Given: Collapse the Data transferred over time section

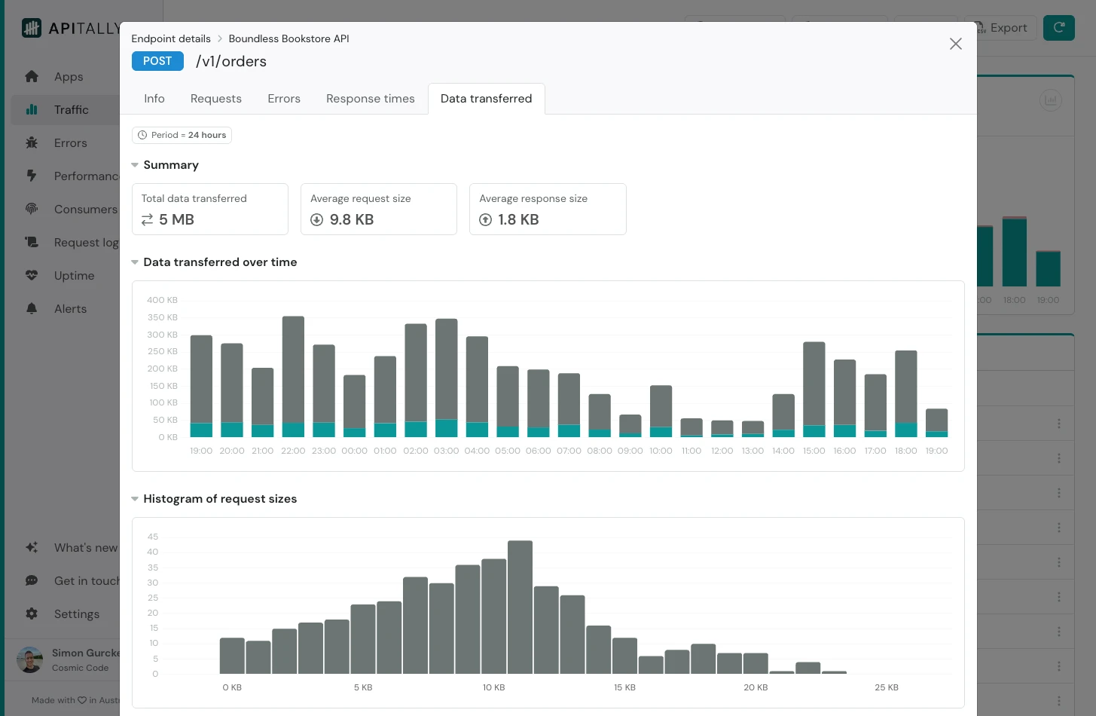Looking at the screenshot, I should [x=135, y=262].
